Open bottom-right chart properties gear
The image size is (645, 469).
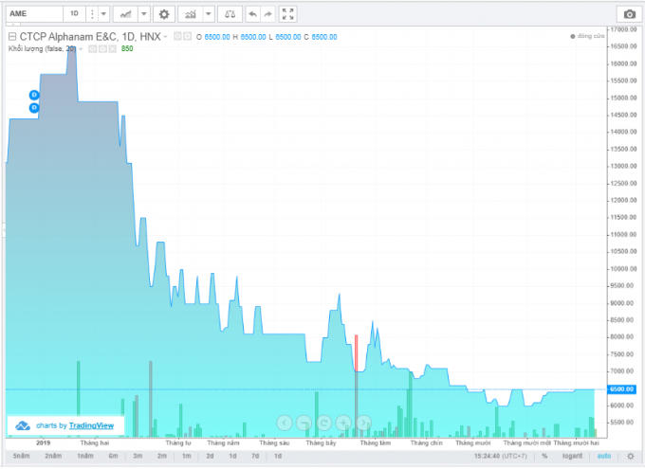pyautogui.click(x=629, y=456)
